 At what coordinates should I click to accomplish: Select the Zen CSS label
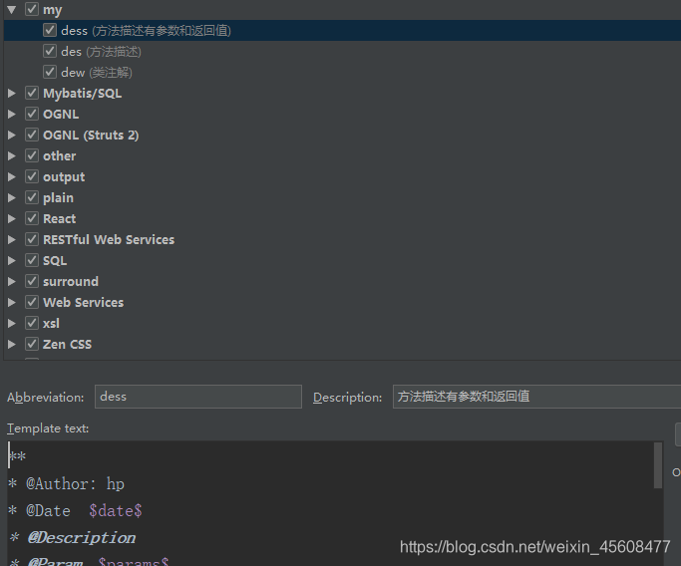(68, 344)
